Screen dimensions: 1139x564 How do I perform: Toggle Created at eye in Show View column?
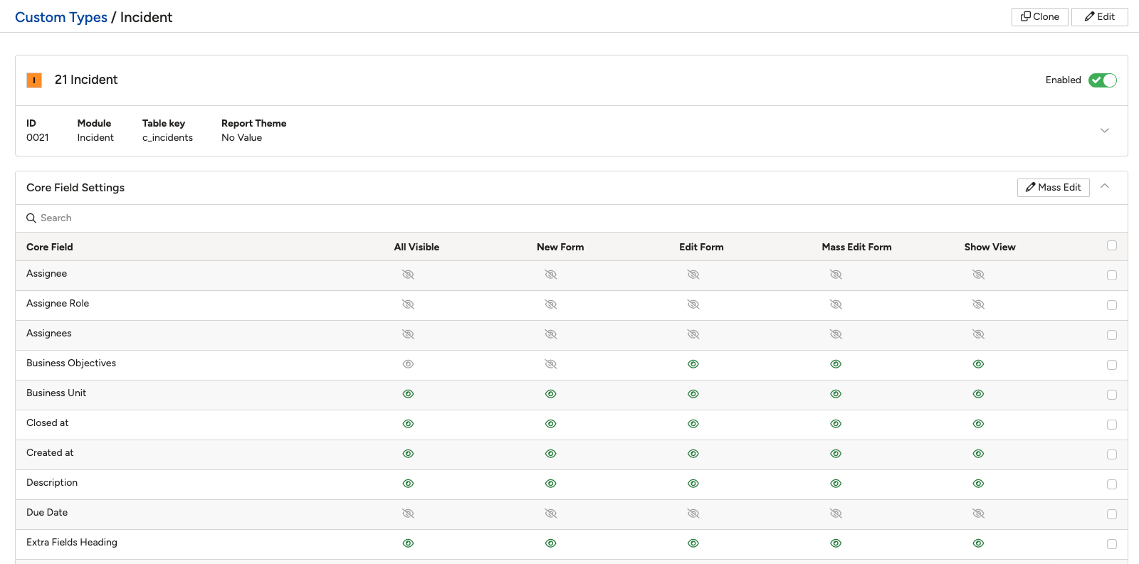click(x=978, y=454)
